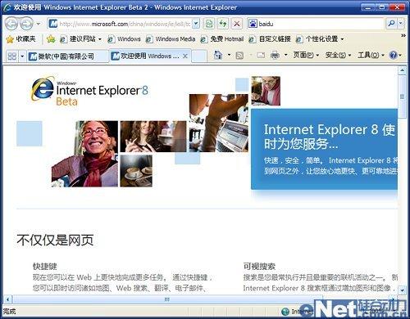Click the Back navigation arrow button
The width and height of the screenshot is (410, 319).
11,24
